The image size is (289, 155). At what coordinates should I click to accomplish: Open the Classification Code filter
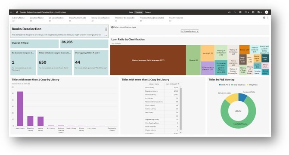(78, 19)
